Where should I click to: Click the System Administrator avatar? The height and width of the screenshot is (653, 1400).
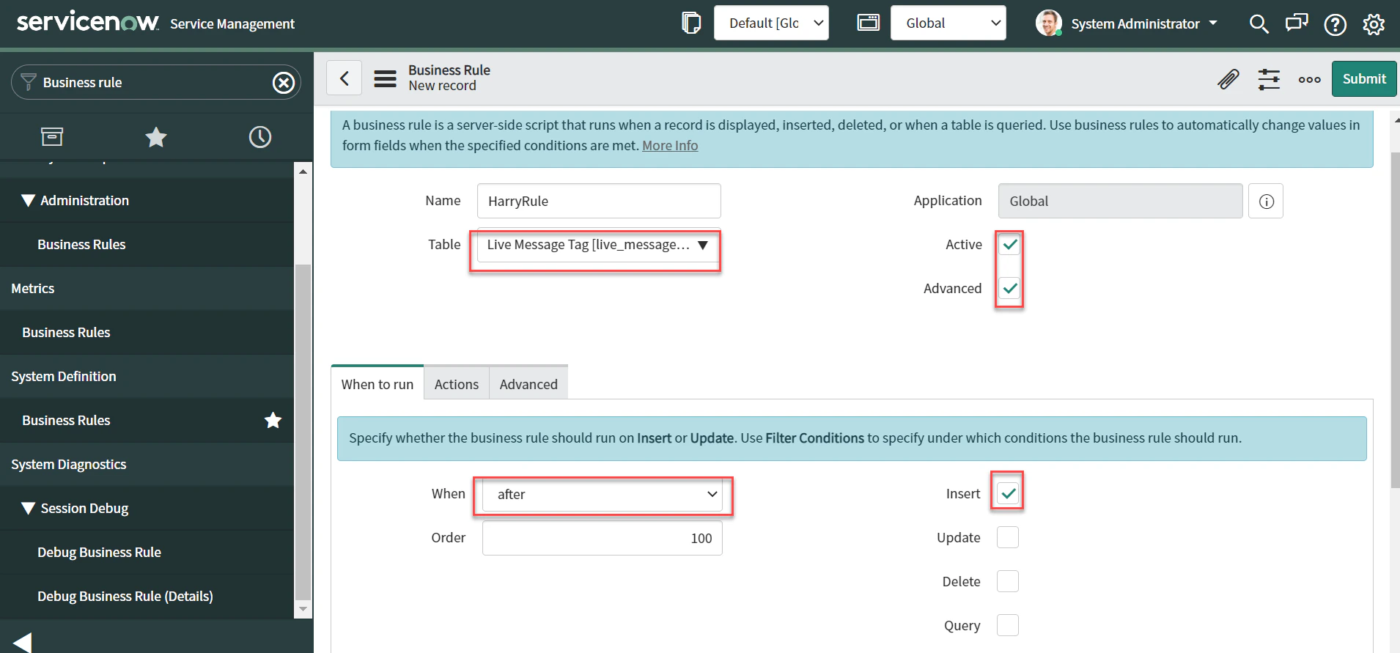tap(1048, 23)
